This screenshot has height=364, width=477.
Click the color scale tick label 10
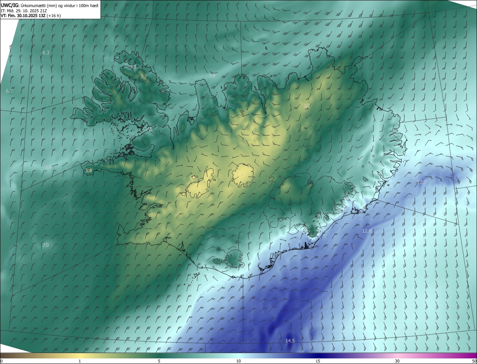(238, 361)
